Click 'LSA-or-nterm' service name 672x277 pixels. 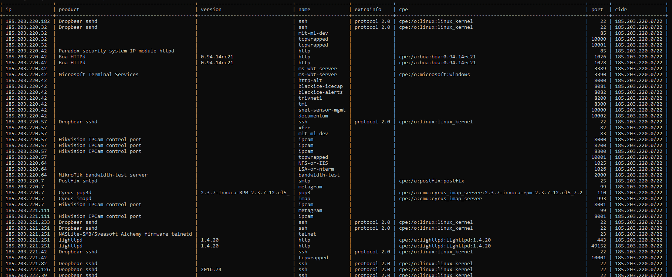click(316, 169)
